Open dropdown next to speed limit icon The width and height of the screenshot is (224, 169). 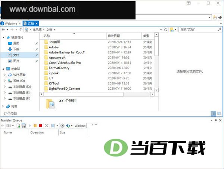tap(72, 126)
